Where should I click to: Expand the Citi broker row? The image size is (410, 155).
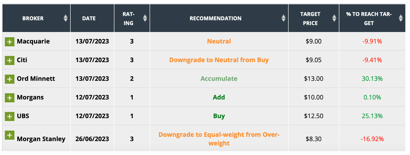pyautogui.click(x=9, y=60)
